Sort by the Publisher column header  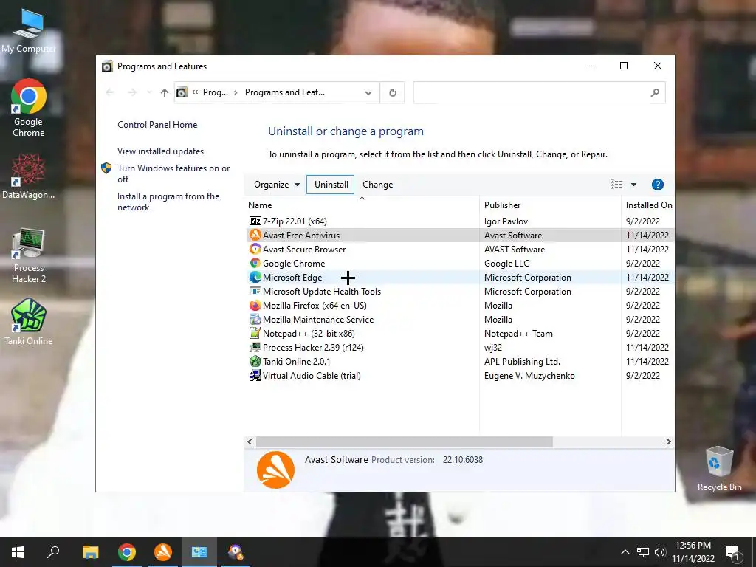[x=550, y=205]
